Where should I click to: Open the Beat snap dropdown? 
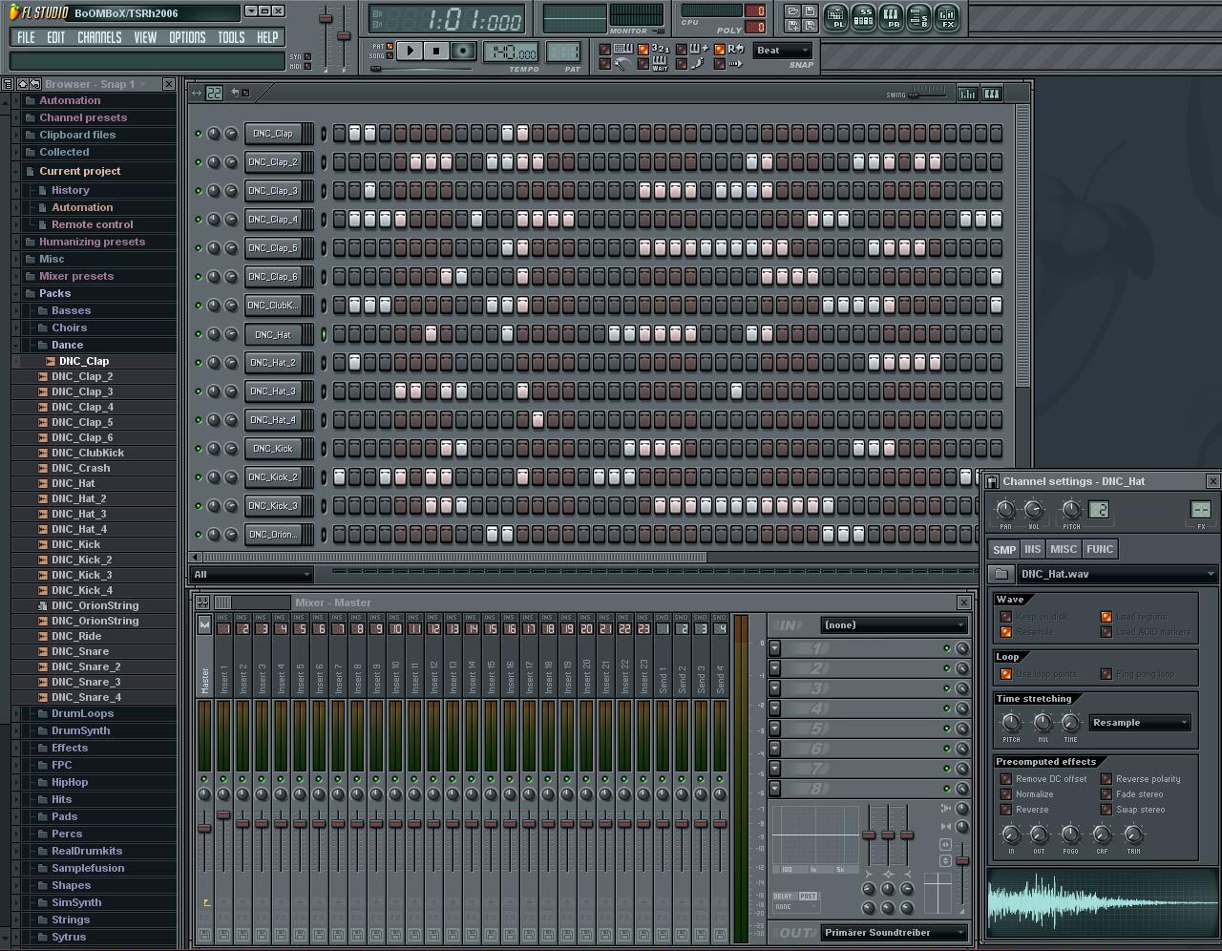[783, 51]
